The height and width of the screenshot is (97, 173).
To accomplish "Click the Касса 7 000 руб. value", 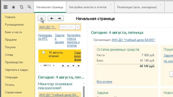I will tap(148, 55).
